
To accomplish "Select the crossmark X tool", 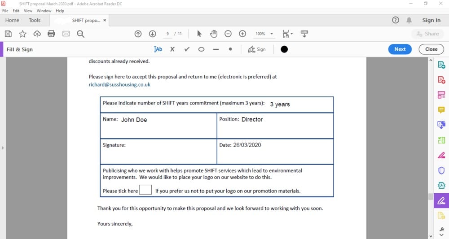I will [172, 49].
